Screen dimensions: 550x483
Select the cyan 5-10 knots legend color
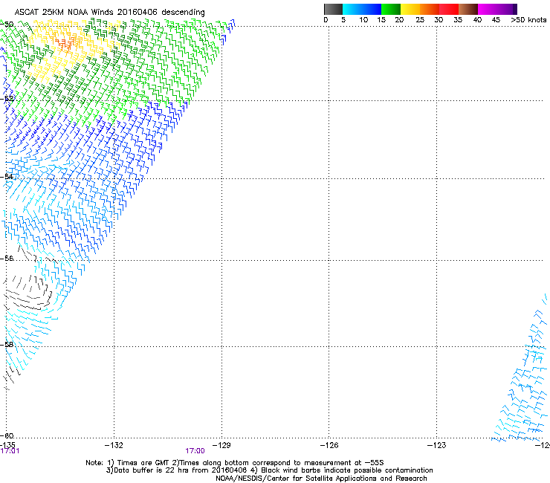click(x=352, y=9)
